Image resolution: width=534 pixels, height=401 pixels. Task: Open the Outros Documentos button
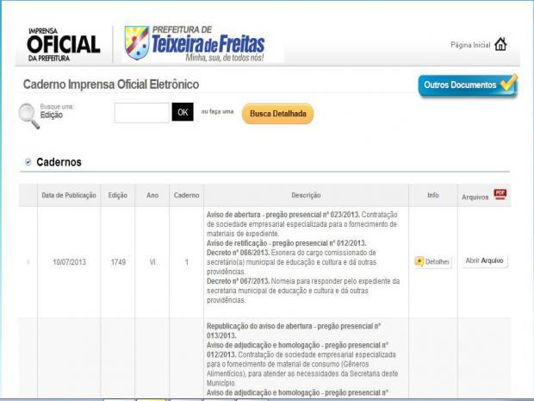point(468,85)
